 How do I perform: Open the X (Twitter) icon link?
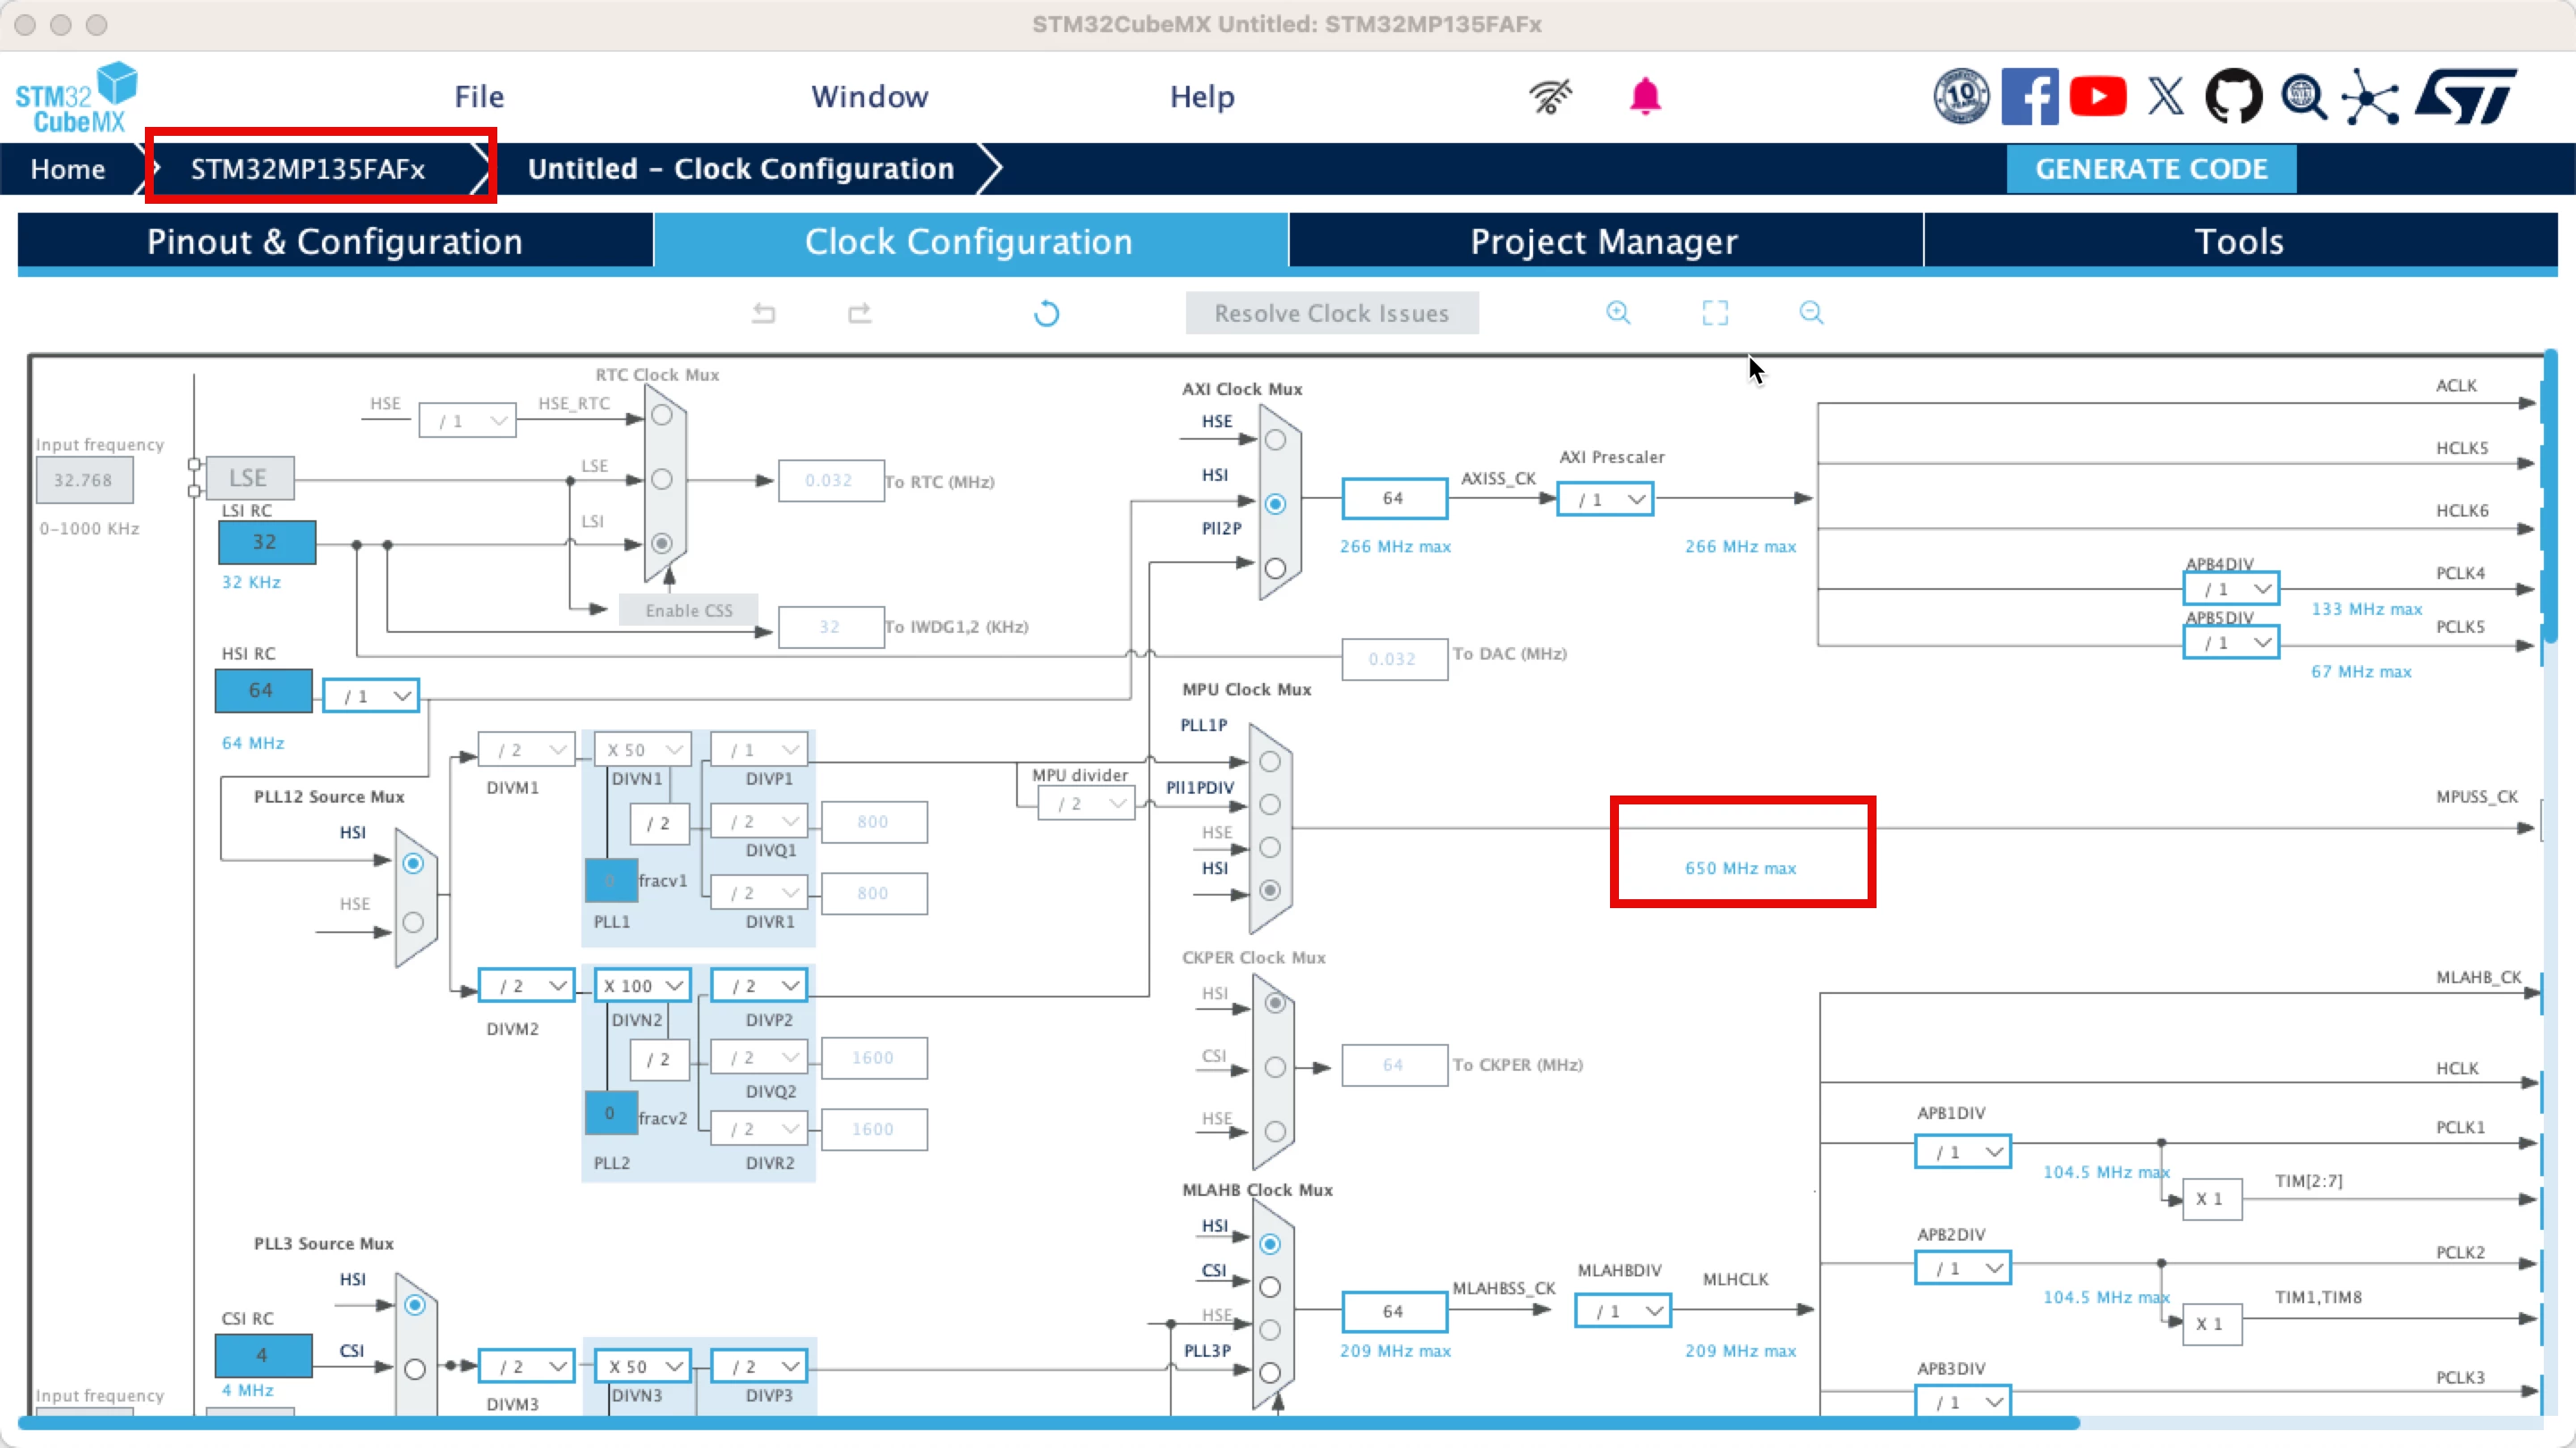(x=2166, y=97)
